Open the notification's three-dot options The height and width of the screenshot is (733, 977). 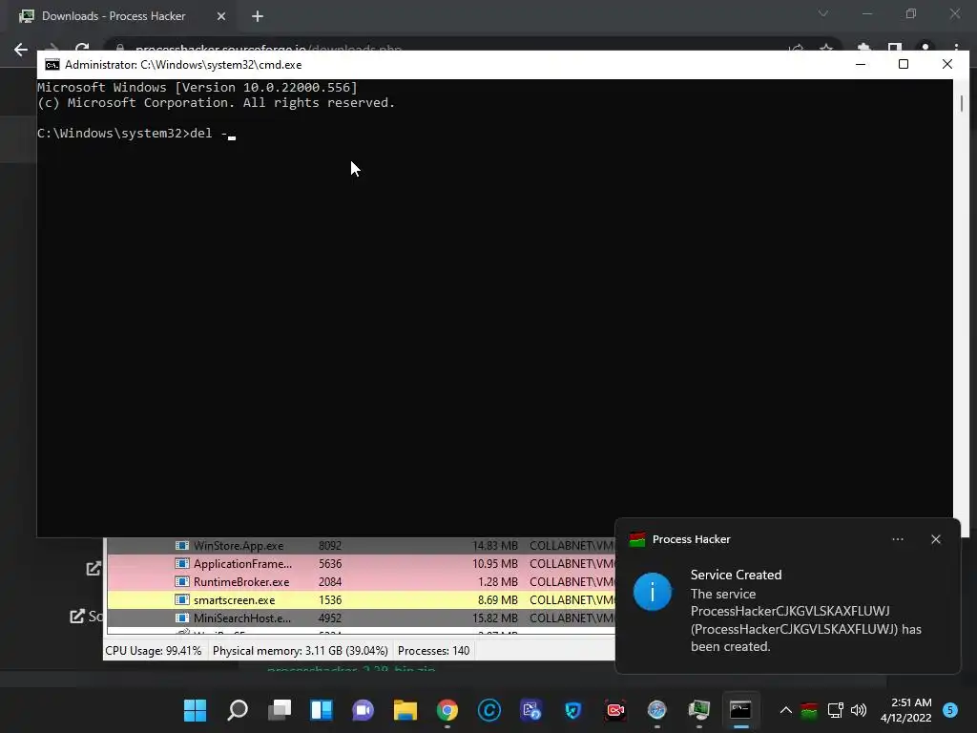897,539
